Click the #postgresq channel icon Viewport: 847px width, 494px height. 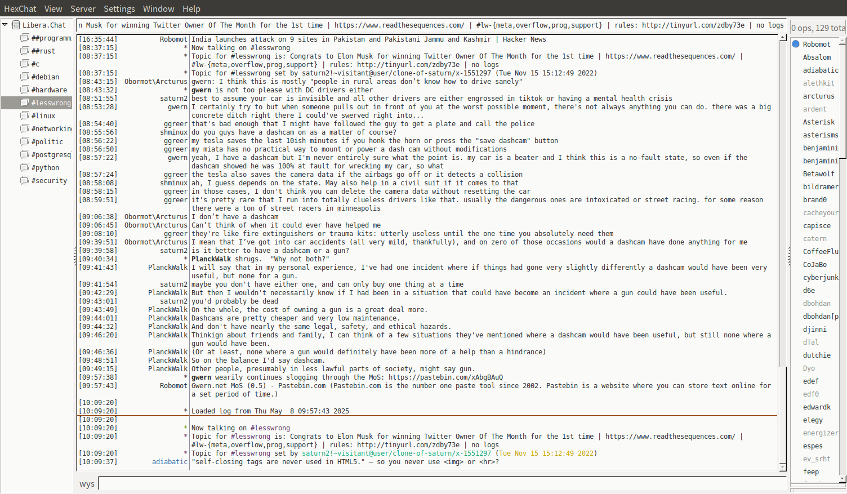pyautogui.click(x=25, y=154)
